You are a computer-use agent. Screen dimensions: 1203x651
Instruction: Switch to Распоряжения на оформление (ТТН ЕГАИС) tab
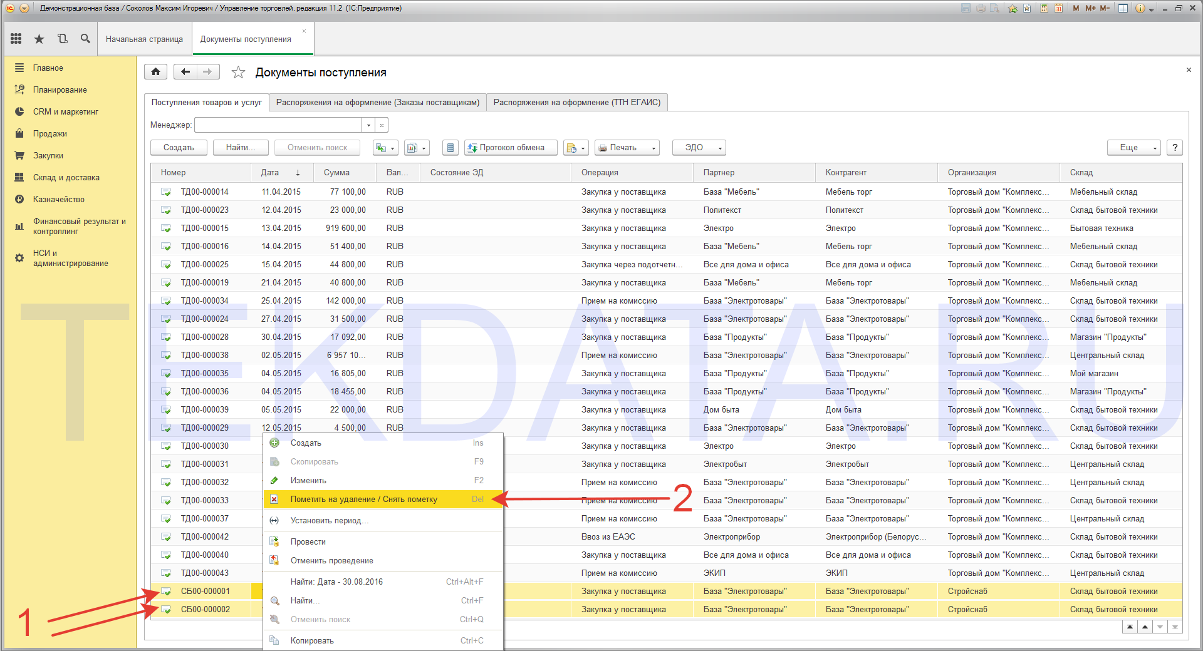click(x=576, y=103)
